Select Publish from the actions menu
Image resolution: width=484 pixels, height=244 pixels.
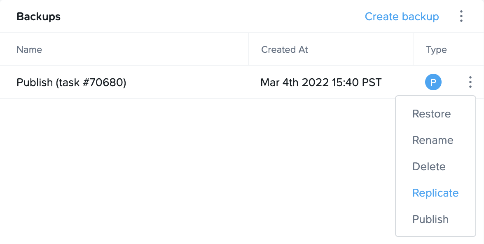[x=430, y=219]
